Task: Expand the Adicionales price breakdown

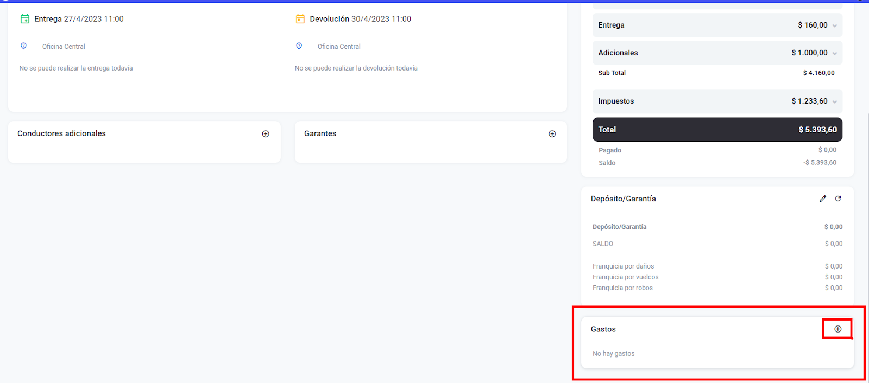Action: (x=835, y=53)
